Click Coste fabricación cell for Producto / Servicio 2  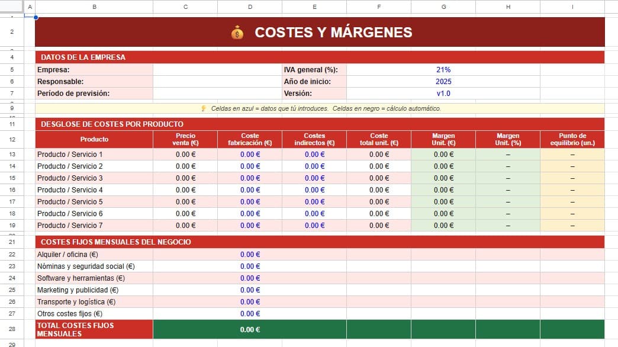tap(250, 166)
